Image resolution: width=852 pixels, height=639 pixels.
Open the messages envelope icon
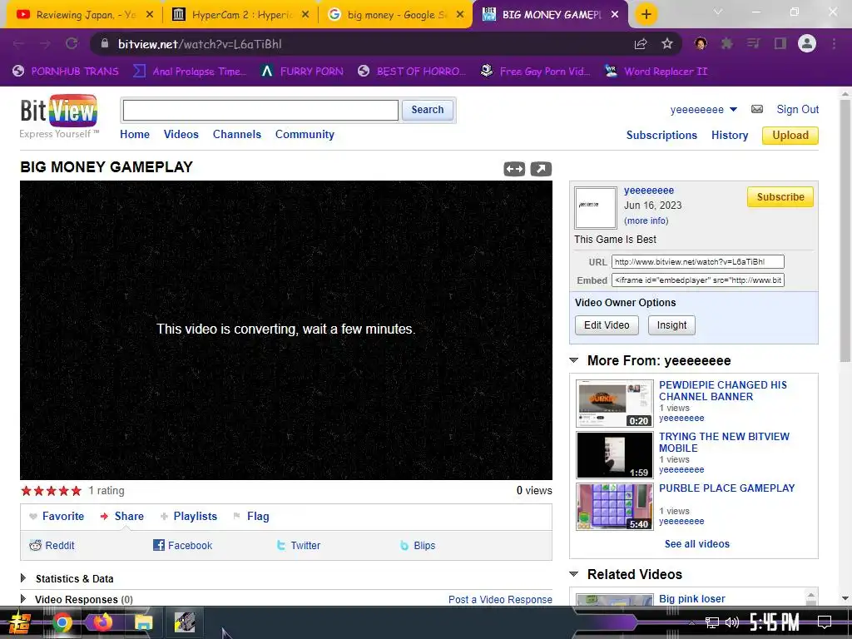pos(757,109)
